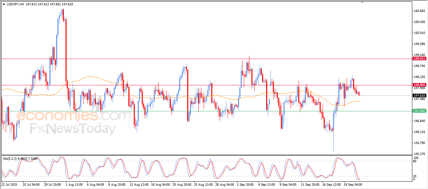Click the 22 Jul 2025 date label
Viewport: 428px width, 189px height.
[9, 184]
